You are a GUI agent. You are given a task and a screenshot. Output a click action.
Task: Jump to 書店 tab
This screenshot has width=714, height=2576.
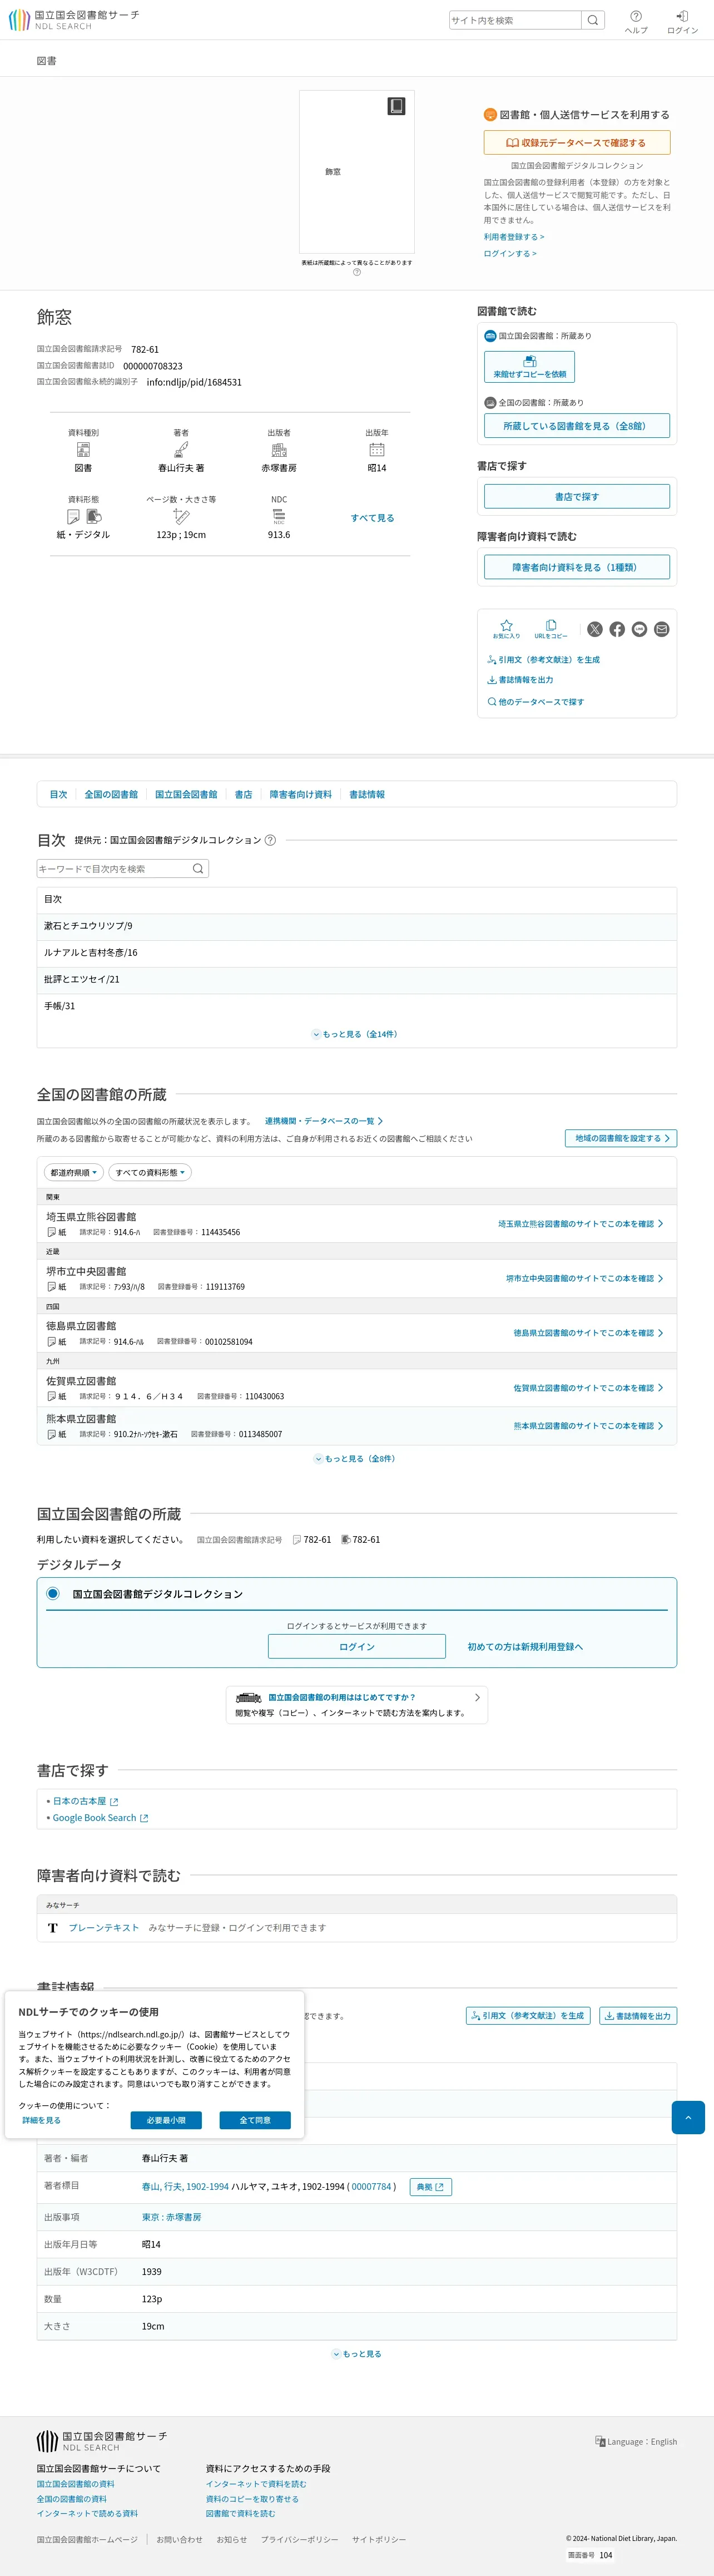coord(243,794)
